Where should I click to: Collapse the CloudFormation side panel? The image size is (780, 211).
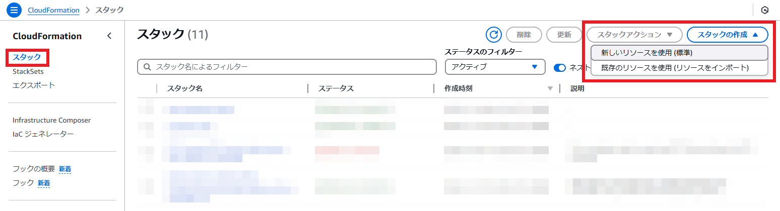tap(109, 36)
